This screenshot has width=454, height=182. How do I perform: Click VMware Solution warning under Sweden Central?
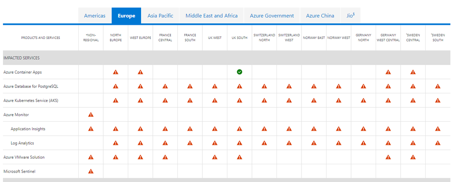tap(413, 157)
